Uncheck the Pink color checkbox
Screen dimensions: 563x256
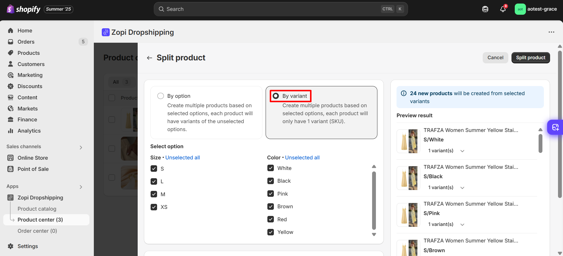(271, 194)
